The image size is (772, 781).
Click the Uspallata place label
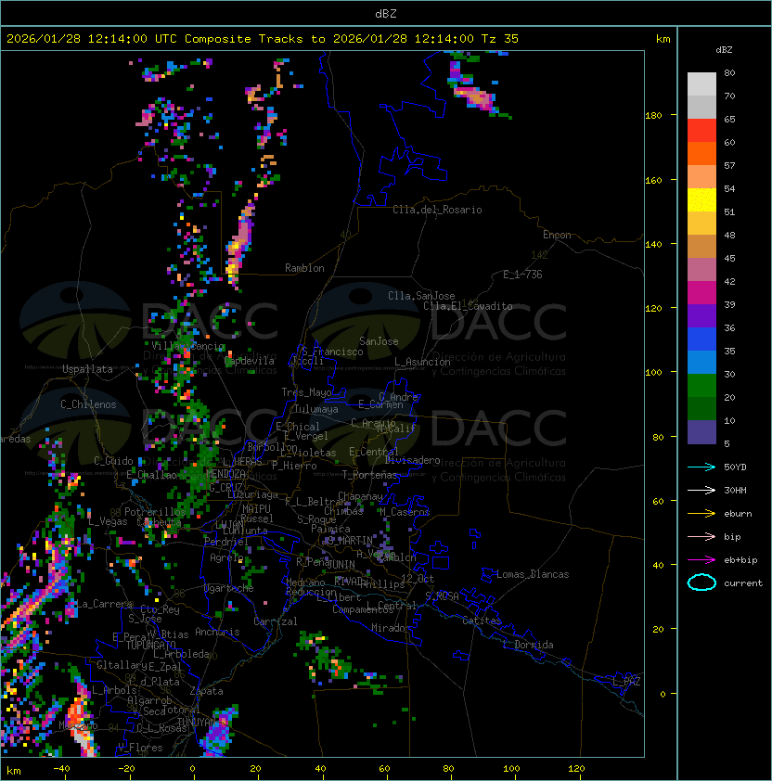click(87, 369)
